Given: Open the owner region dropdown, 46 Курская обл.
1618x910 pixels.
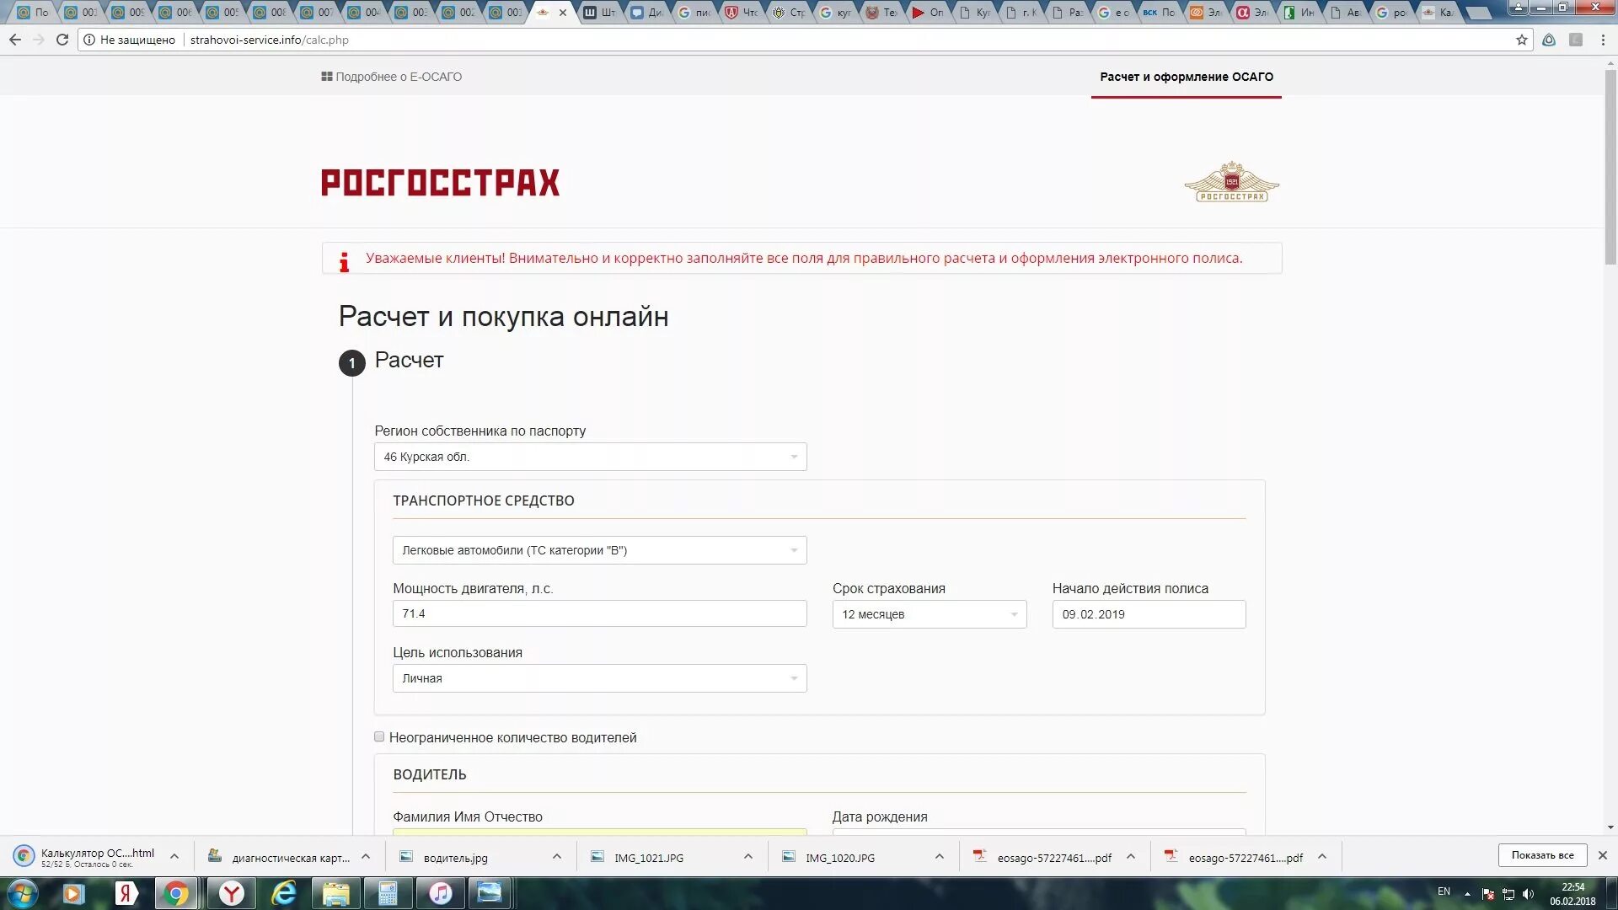Looking at the screenshot, I should [x=590, y=457].
